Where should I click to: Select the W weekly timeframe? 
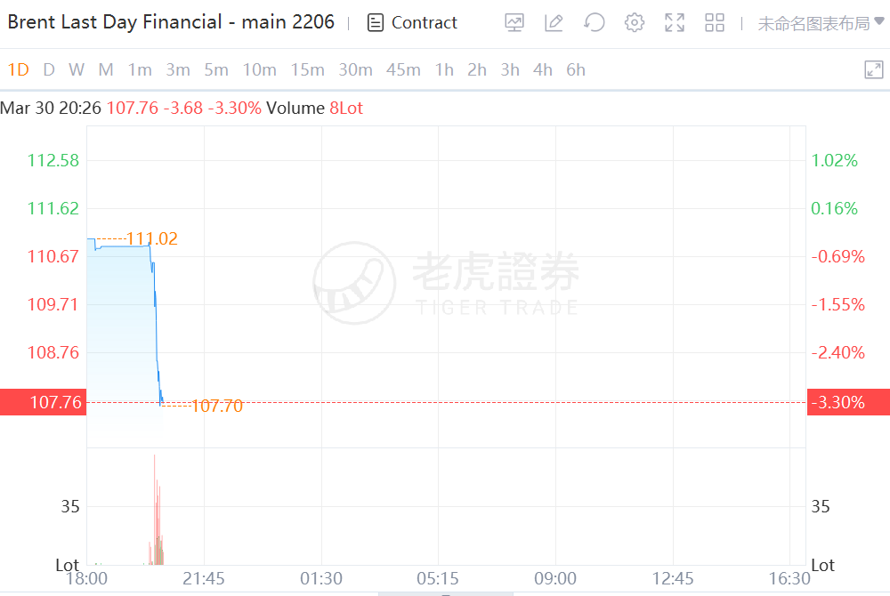pos(77,70)
